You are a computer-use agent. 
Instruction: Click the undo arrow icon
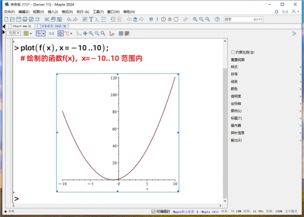tap(69, 19)
